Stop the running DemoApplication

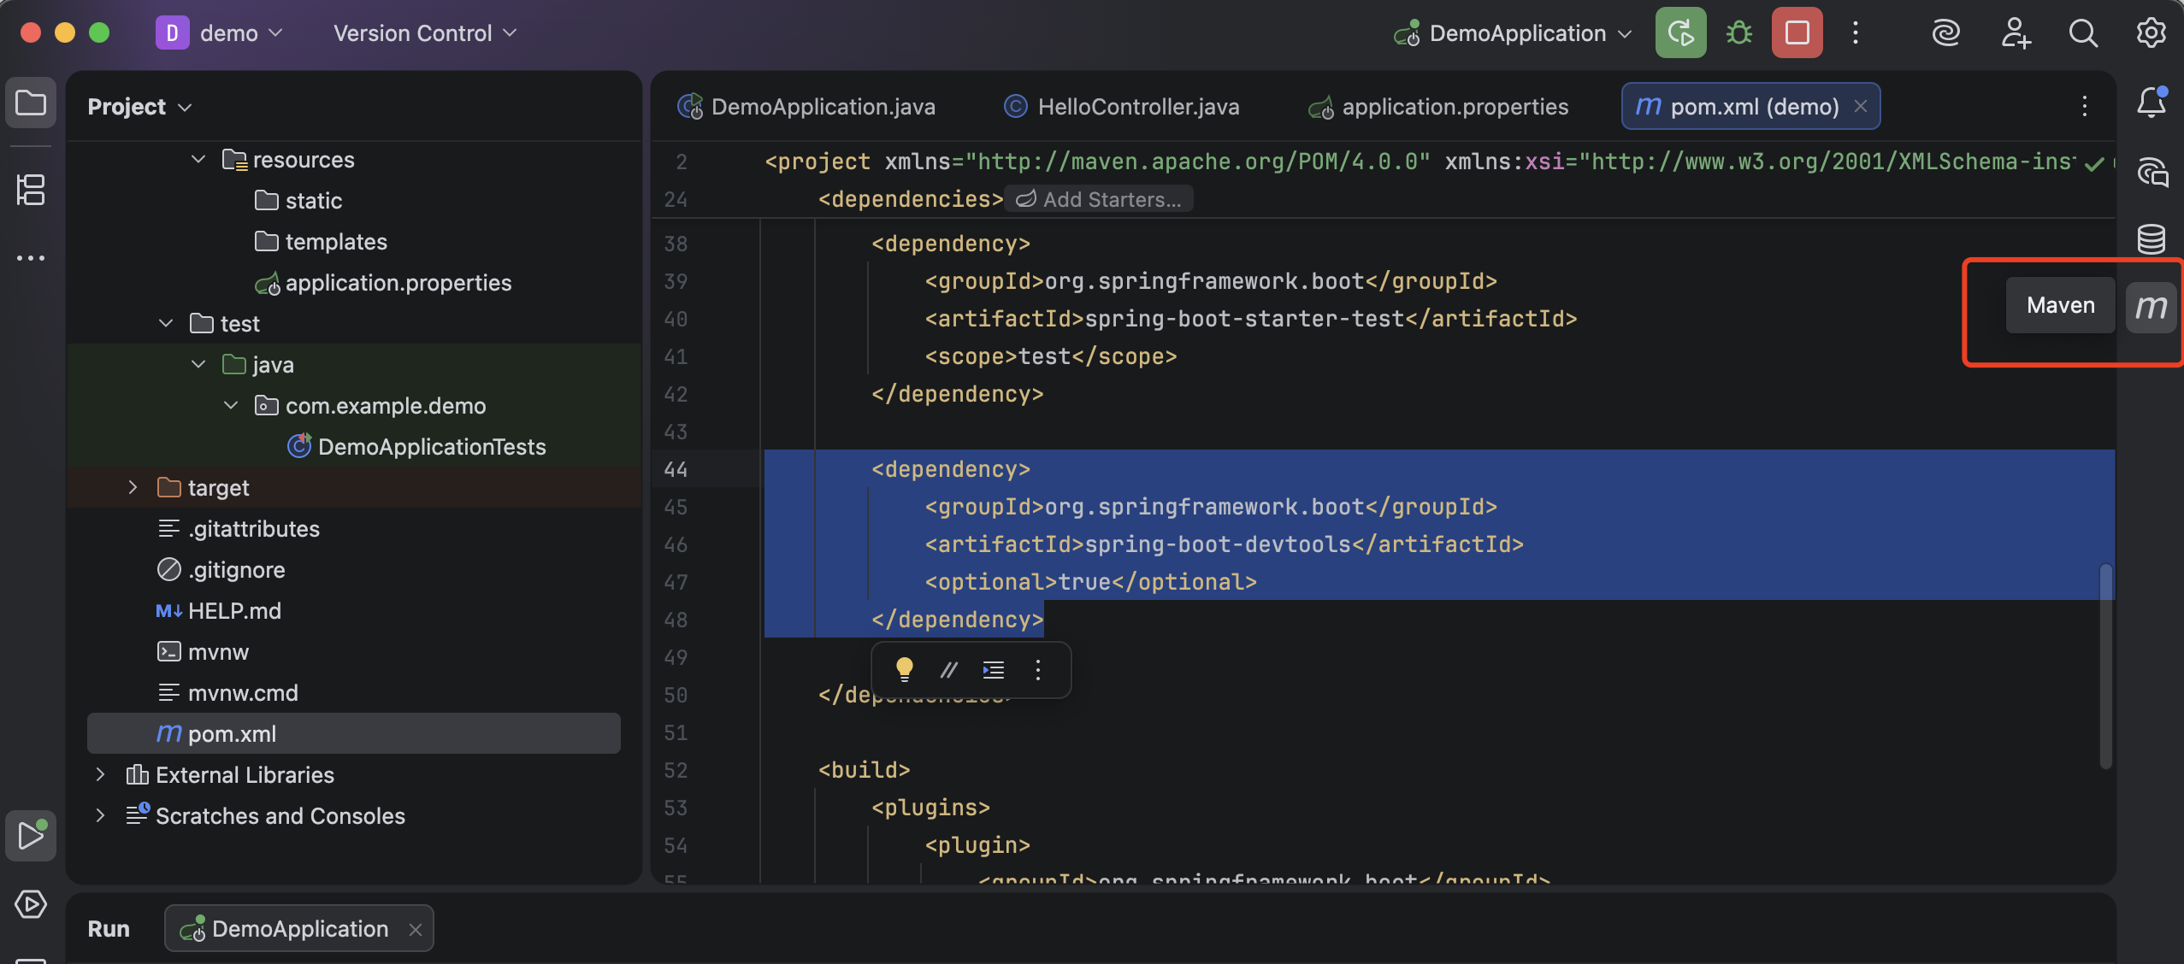1797,33
